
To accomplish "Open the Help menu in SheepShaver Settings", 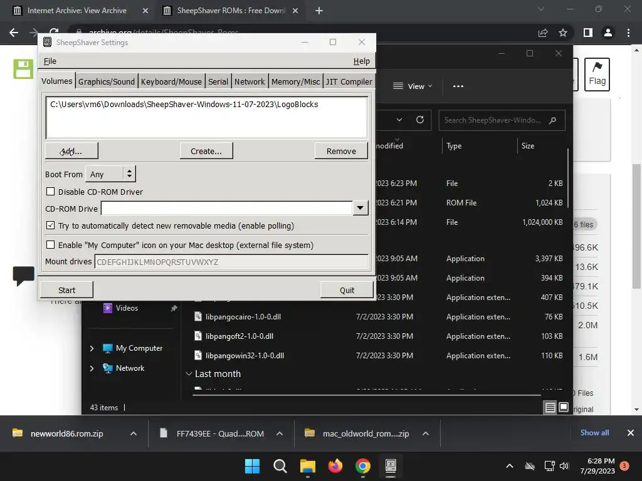I will [x=361, y=61].
